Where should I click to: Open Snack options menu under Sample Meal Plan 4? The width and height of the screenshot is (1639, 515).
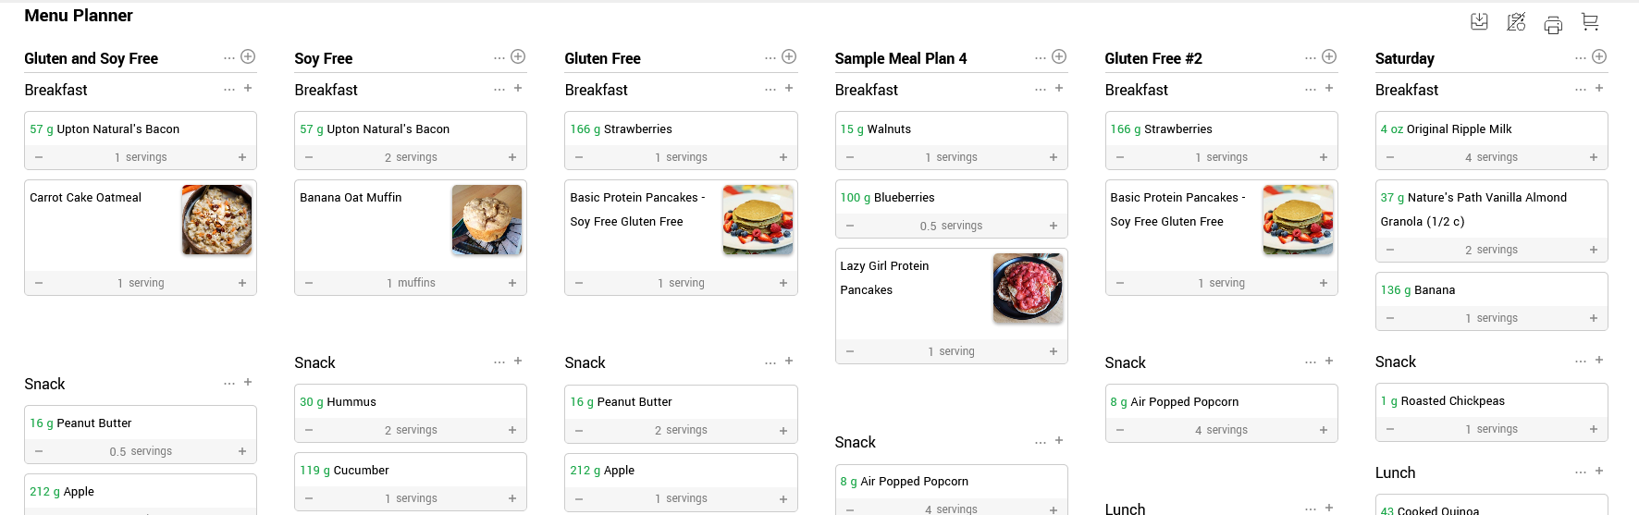click(x=1041, y=442)
